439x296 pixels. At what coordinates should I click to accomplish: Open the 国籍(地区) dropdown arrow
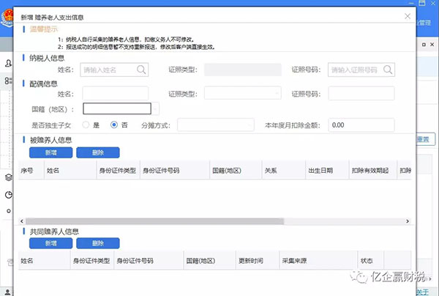pos(156,108)
